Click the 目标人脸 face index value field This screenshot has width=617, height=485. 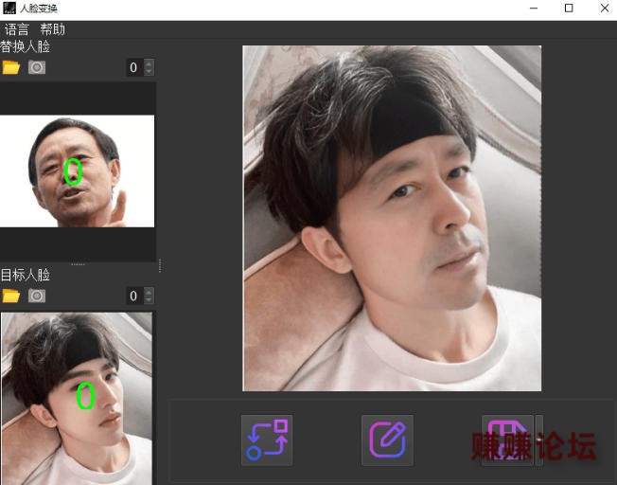tap(135, 296)
